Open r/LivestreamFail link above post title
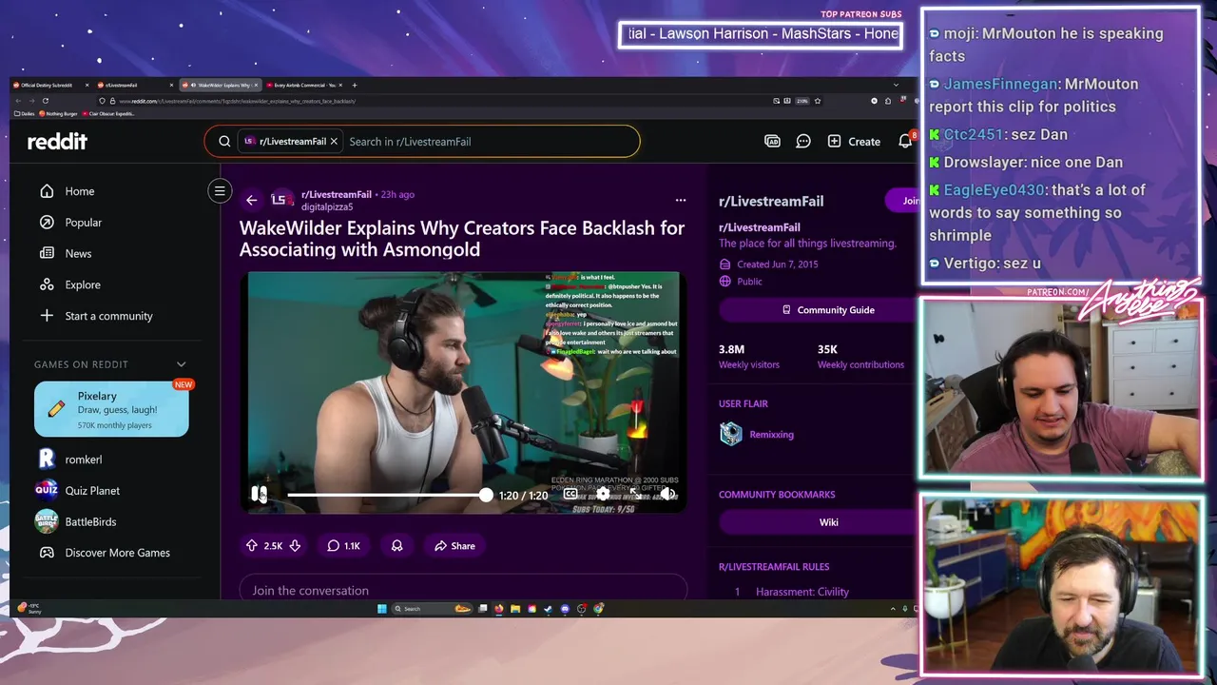The height and width of the screenshot is (685, 1217). (336, 194)
